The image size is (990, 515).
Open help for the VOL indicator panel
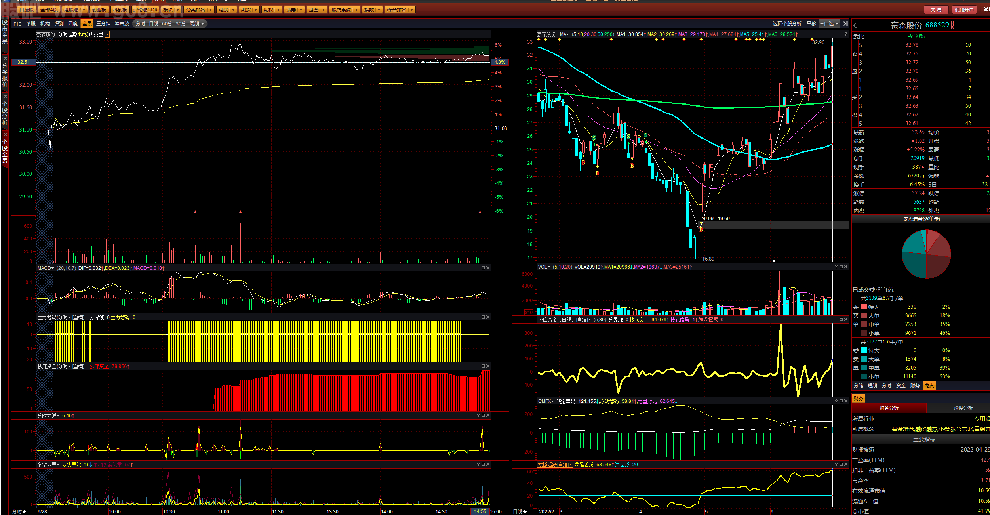[836, 267]
